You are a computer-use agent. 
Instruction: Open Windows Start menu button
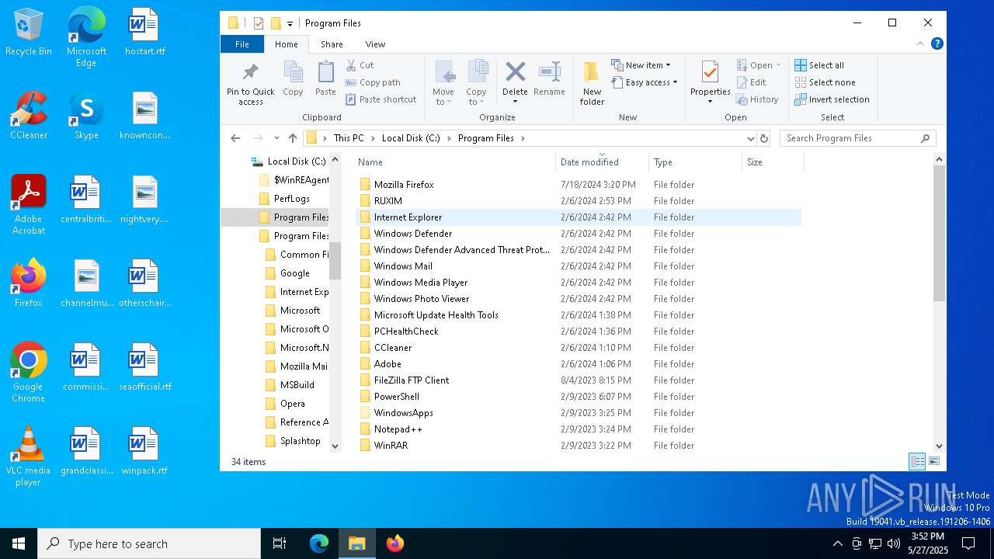(x=19, y=543)
